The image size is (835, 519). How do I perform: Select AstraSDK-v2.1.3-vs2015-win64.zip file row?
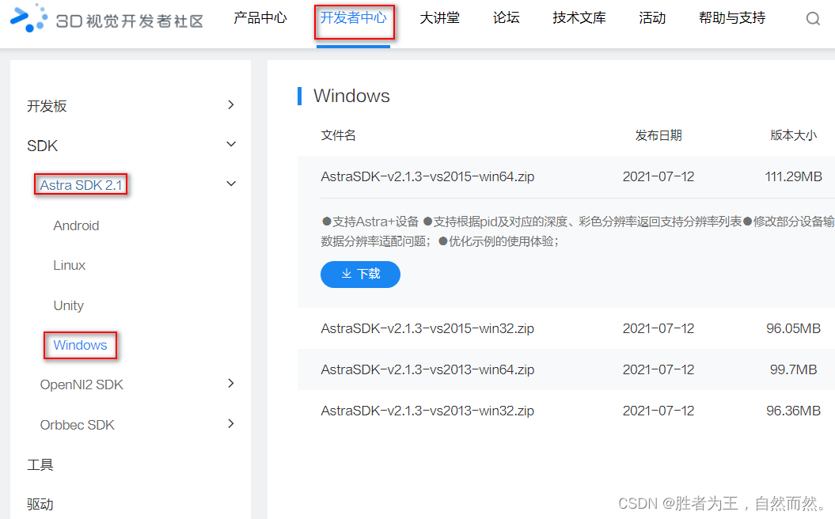[566, 176]
